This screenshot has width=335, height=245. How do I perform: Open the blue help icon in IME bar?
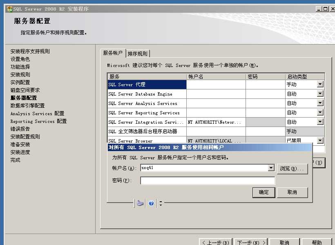151,203
